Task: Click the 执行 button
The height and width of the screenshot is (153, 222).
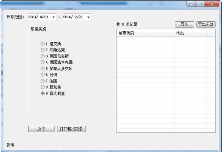Action: click(x=41, y=129)
